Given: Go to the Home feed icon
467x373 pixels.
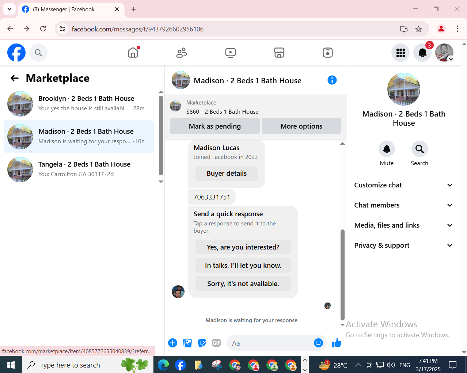Looking at the screenshot, I should click(133, 53).
